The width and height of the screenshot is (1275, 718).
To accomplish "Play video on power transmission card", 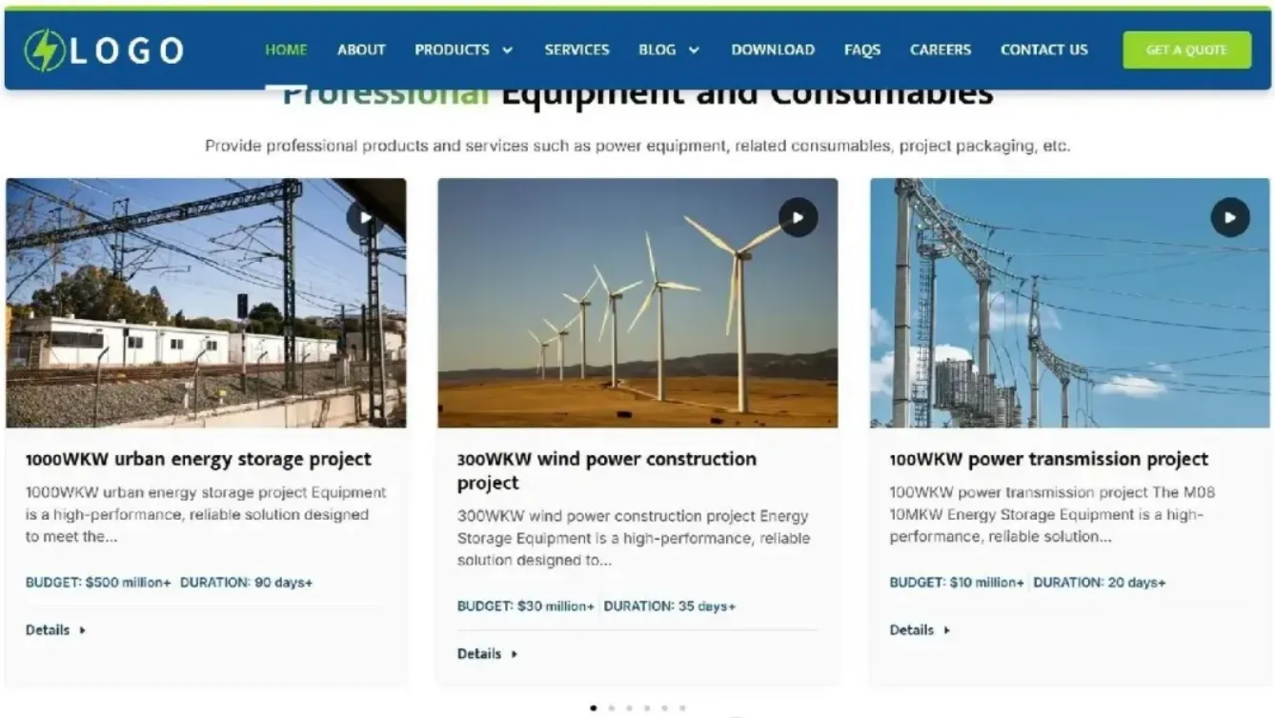I will (1229, 218).
